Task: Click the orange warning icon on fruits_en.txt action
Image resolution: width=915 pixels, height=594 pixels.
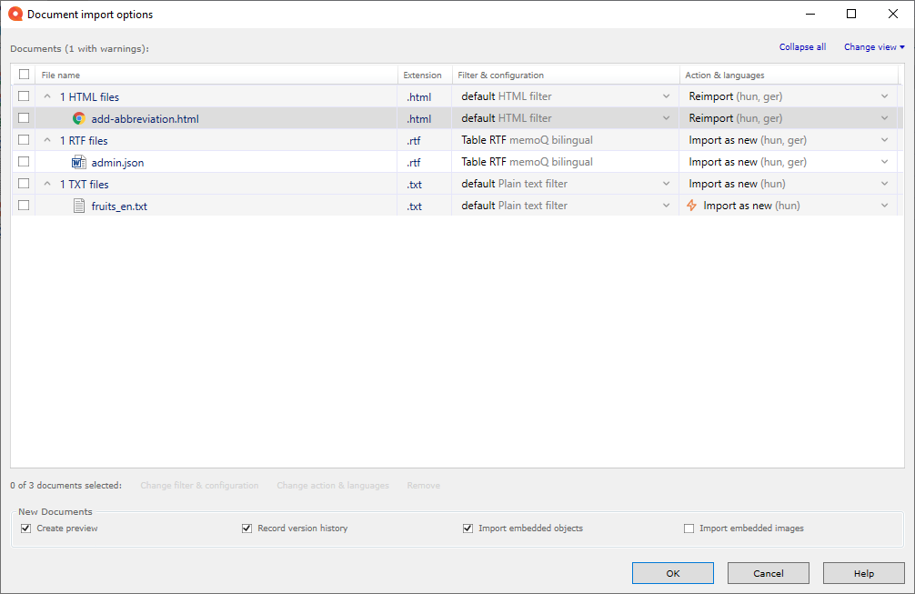Action: pos(691,206)
